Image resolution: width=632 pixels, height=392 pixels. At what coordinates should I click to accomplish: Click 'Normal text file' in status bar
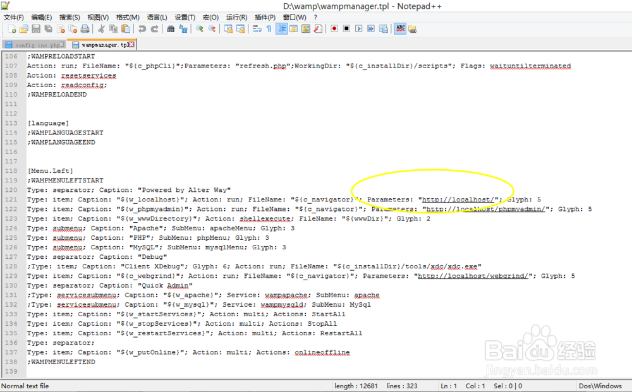point(25,386)
